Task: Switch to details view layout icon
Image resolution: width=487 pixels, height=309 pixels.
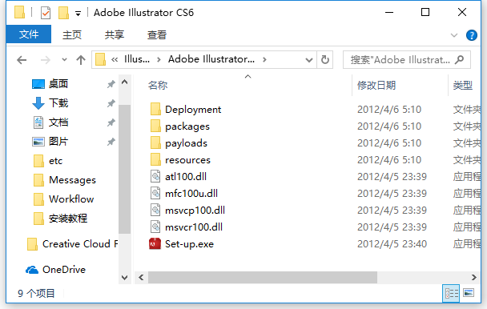Action: click(451, 293)
